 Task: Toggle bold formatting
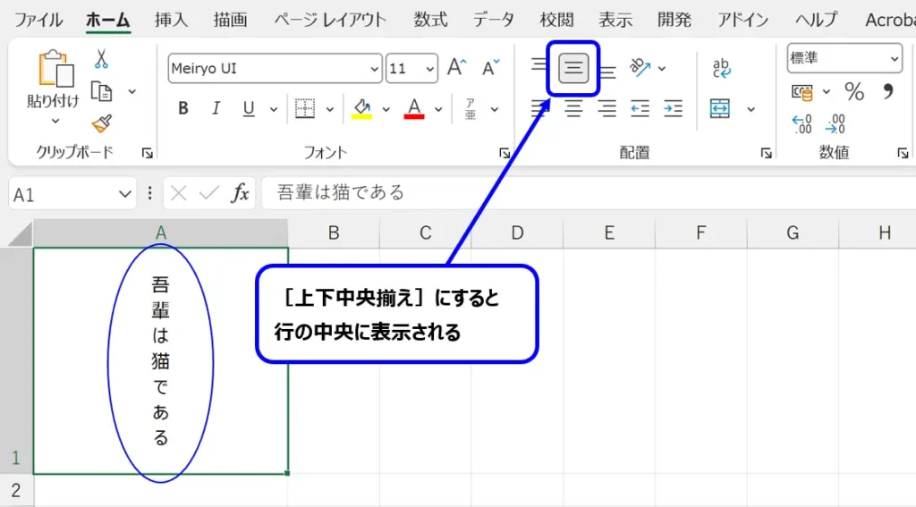(182, 109)
